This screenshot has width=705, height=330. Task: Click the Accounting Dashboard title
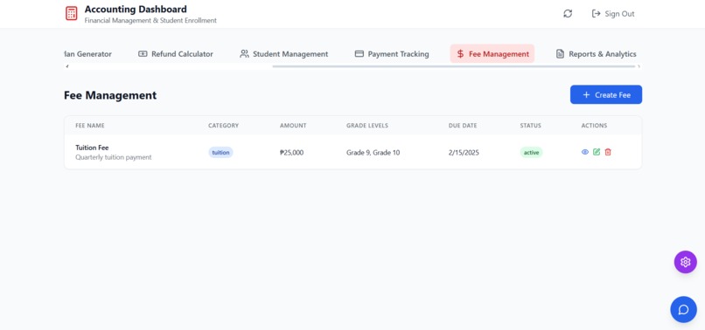(136, 9)
